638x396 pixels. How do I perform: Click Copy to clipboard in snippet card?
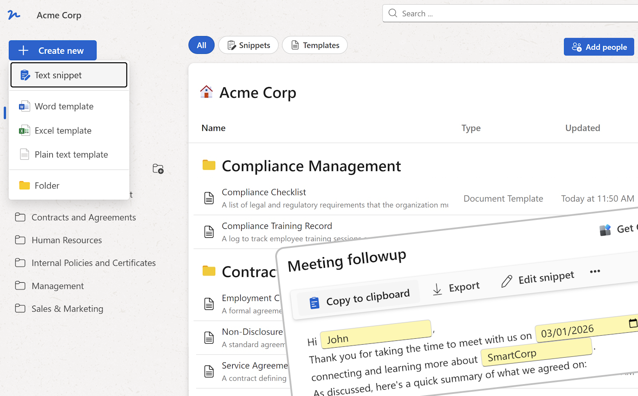click(359, 298)
